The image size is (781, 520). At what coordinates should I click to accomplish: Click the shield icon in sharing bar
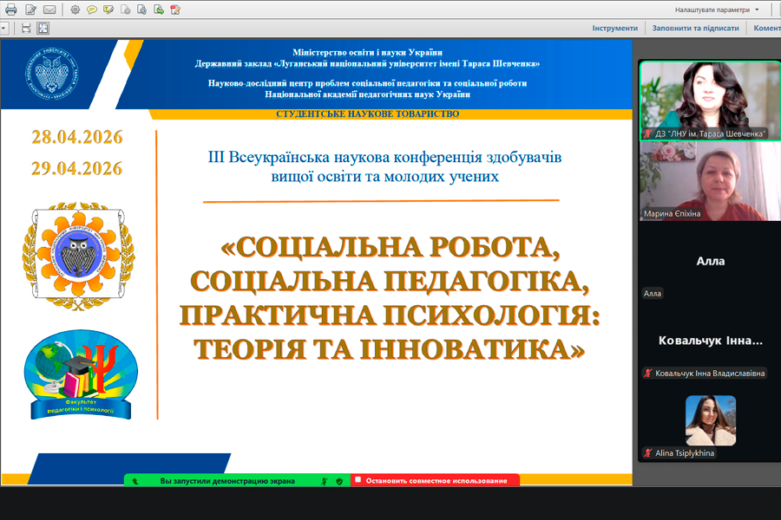[338, 480]
